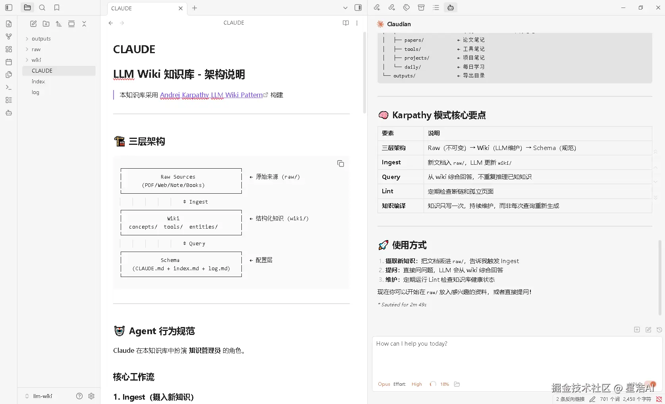Navigate forward in the CLAUDE note
Viewport: 665px width, 404px height.
[122, 23]
